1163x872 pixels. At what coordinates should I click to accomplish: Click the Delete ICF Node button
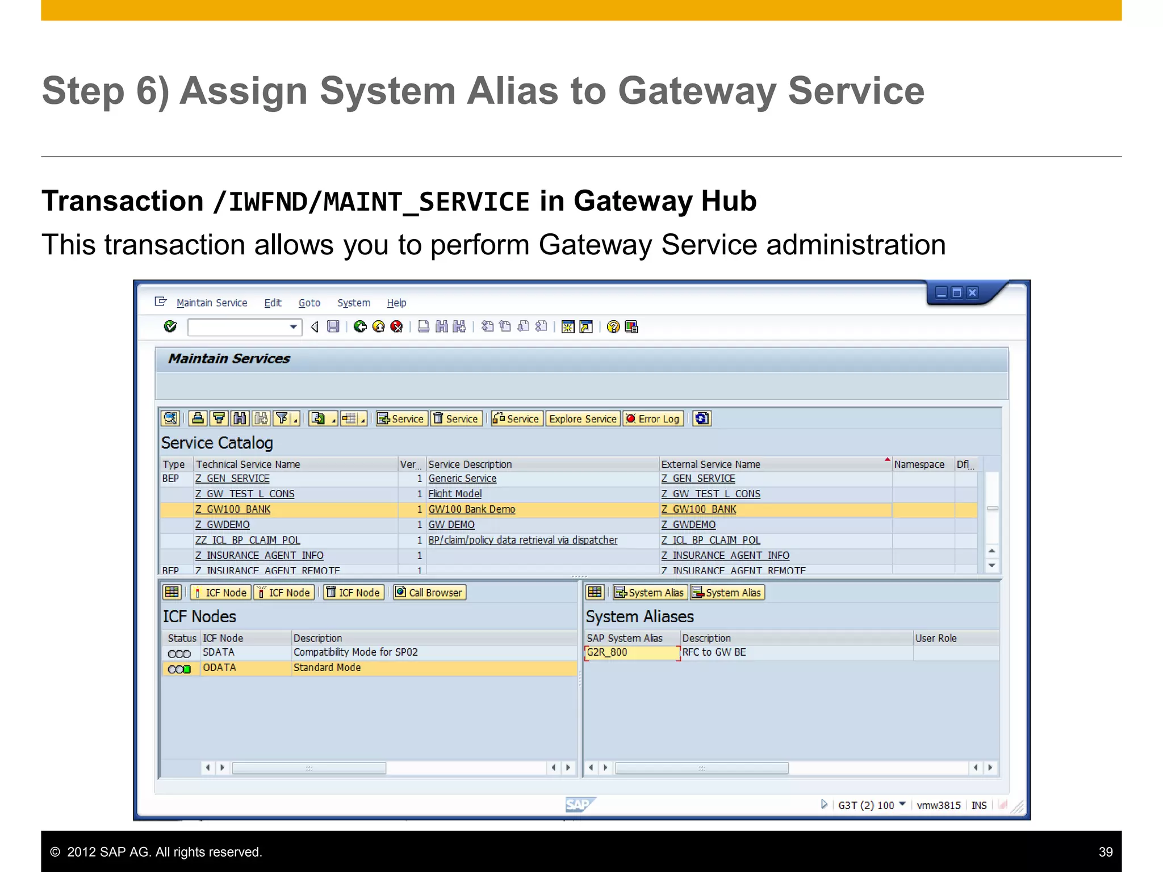coord(353,592)
